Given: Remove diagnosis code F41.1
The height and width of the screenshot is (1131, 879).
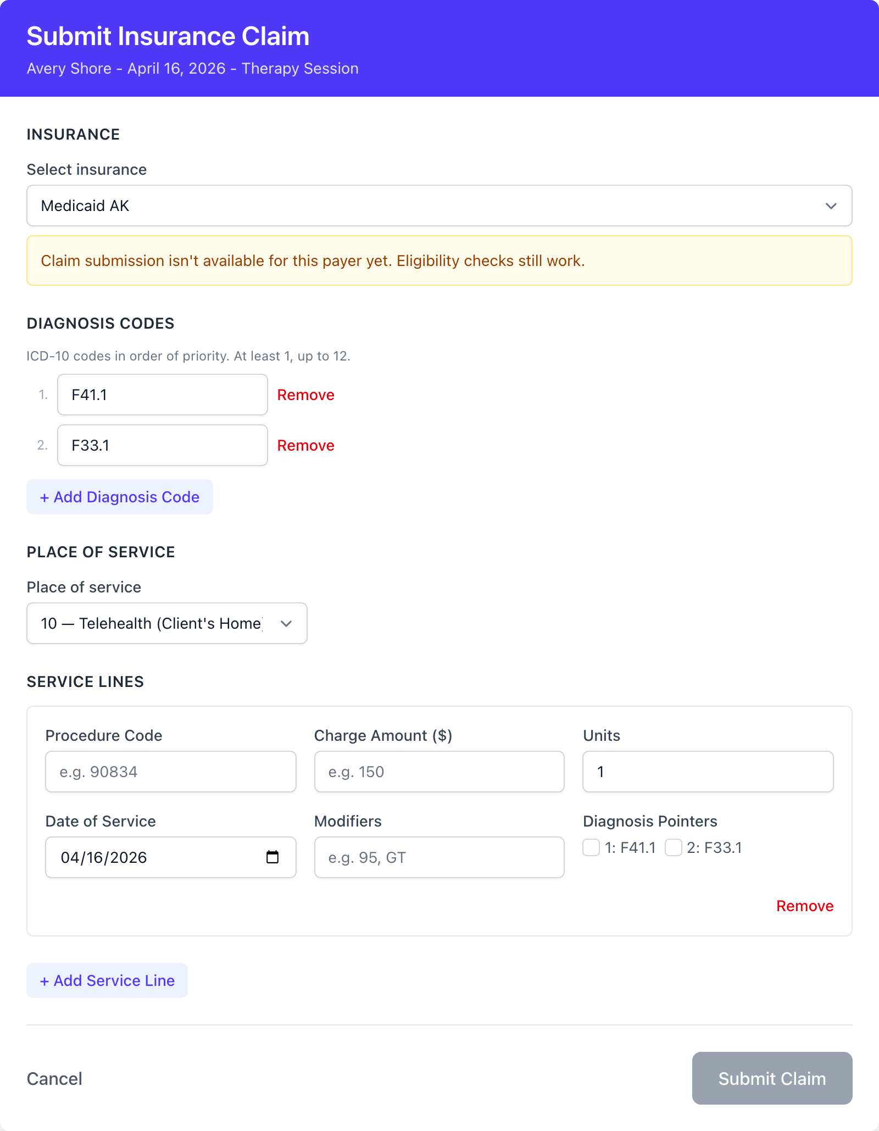Looking at the screenshot, I should (x=305, y=395).
